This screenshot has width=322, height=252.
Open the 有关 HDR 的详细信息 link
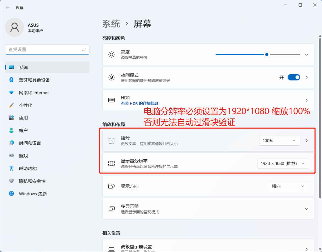(x=139, y=103)
